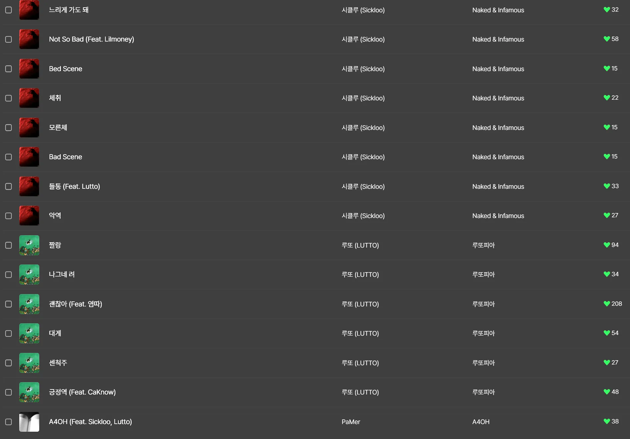630x439 pixels.
Task: Open Naked & Infamous album from 모른체 row
Action: click(498, 128)
